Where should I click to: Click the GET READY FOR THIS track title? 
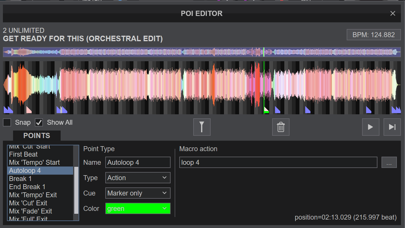tap(83, 39)
